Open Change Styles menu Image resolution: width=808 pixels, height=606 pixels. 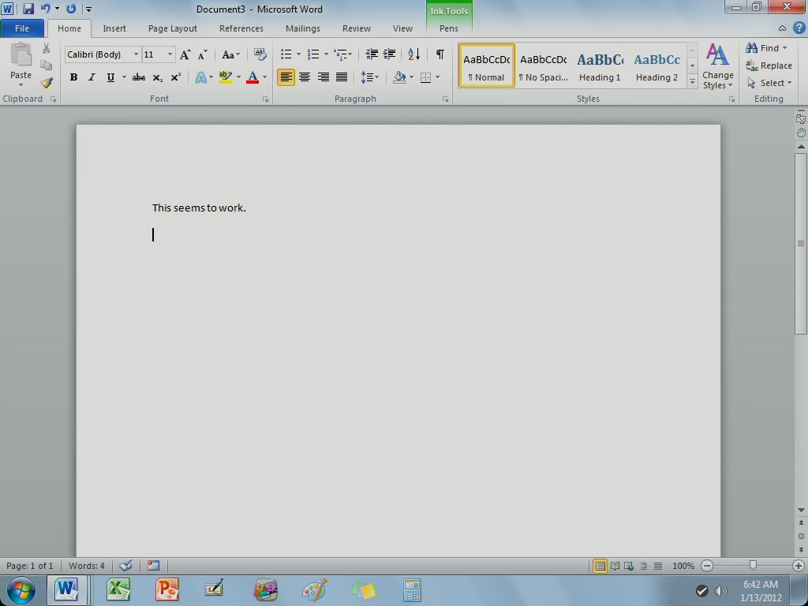click(717, 66)
